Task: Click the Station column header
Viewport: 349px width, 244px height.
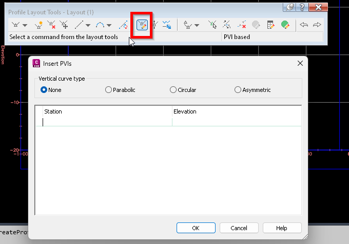Action: tap(107, 111)
